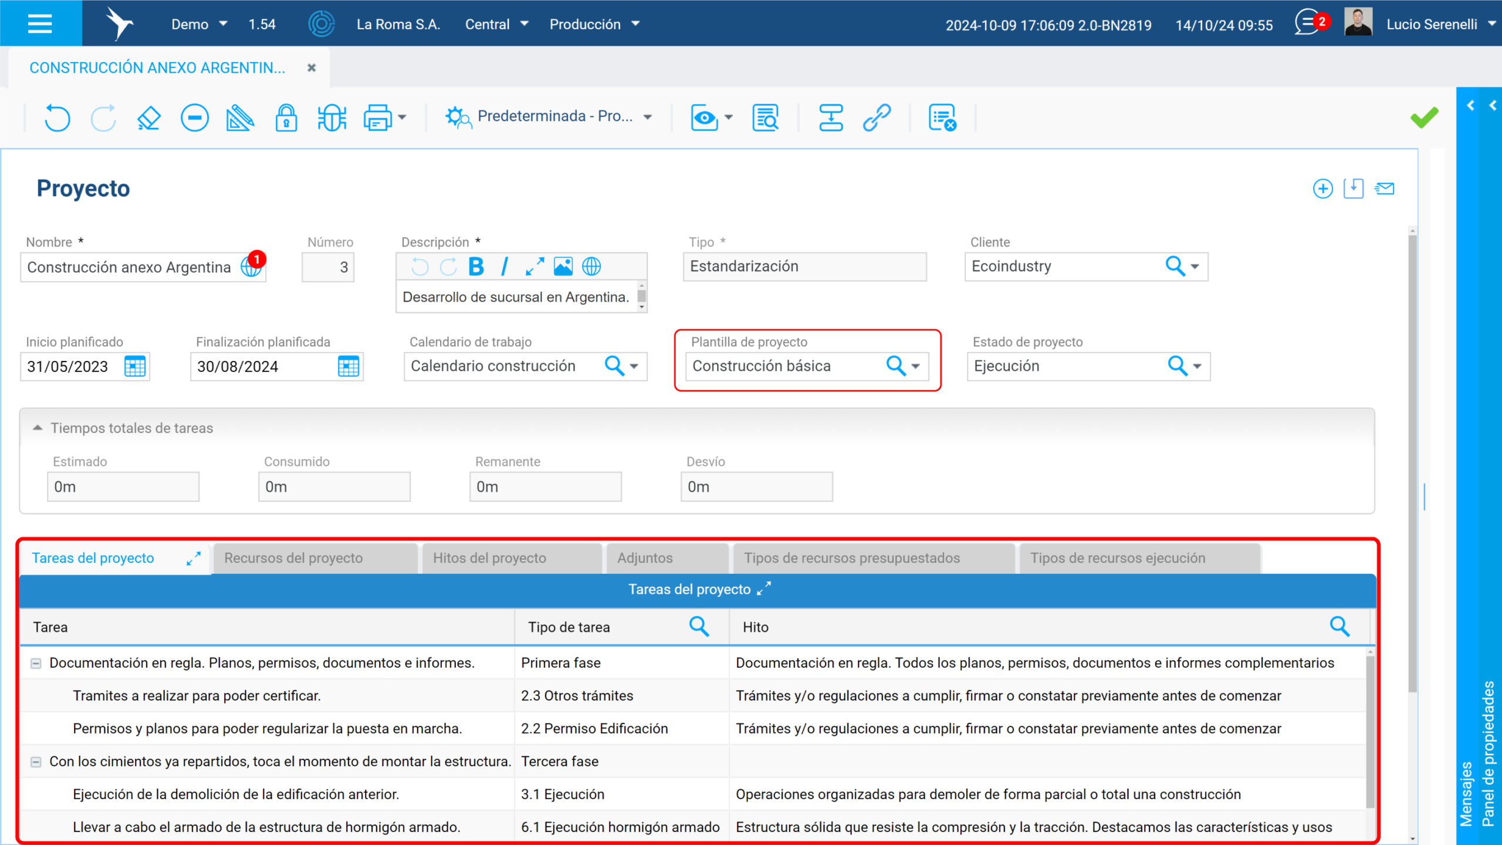The image size is (1502, 845).
Task: Search Plantilla de proyecto with magnifier
Action: (x=896, y=366)
